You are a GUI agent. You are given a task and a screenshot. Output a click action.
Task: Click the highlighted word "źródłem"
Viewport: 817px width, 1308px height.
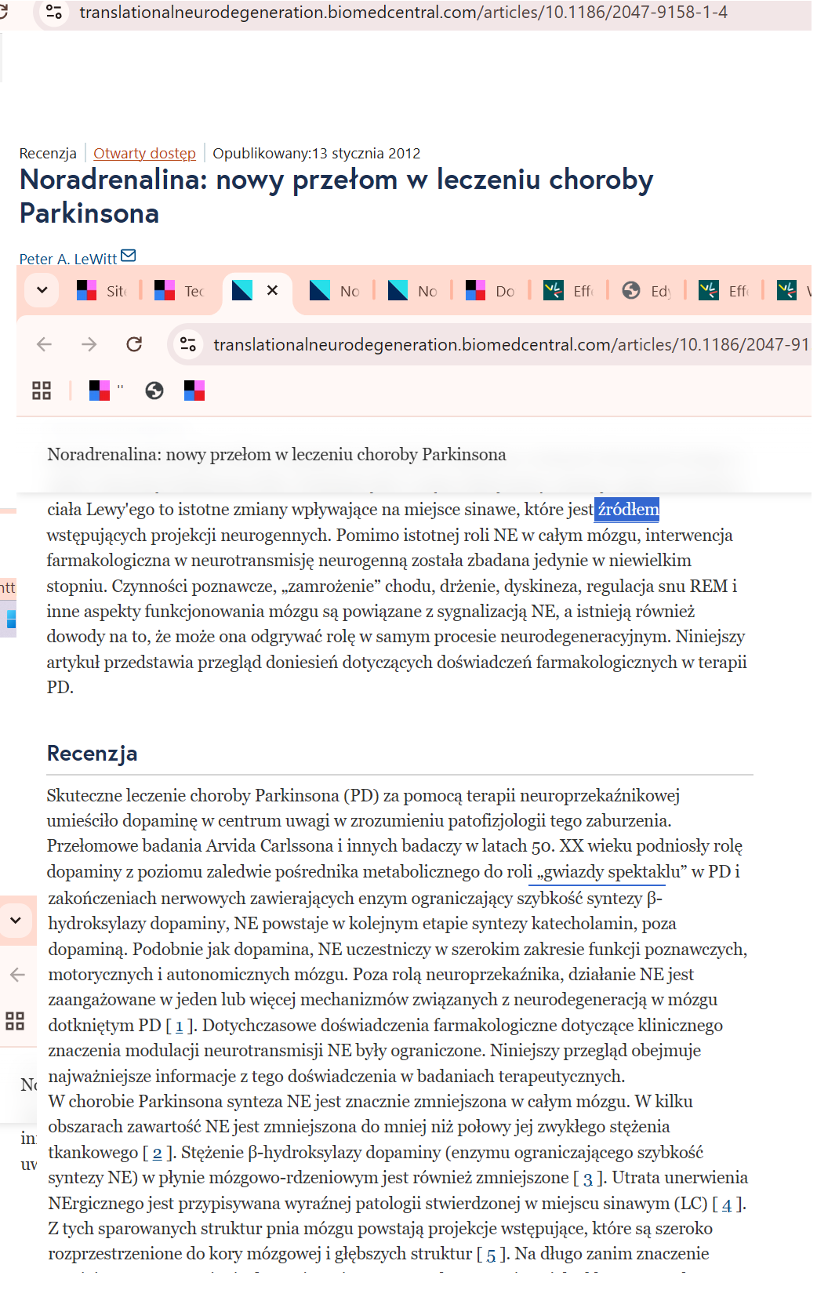click(x=627, y=510)
